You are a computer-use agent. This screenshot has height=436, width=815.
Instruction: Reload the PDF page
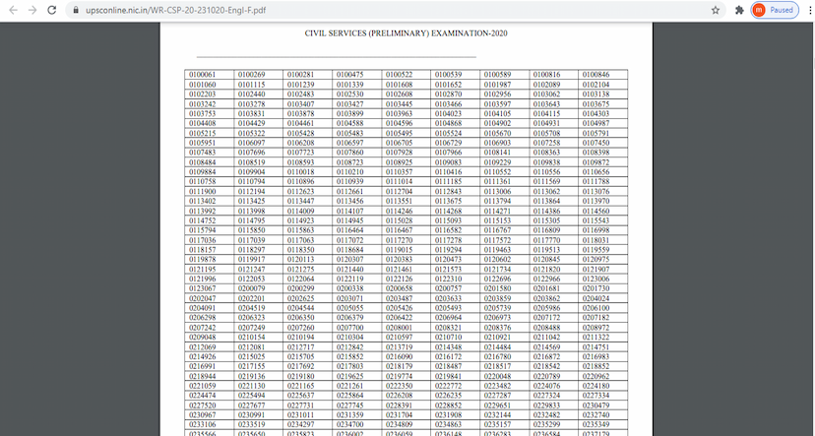click(x=54, y=10)
